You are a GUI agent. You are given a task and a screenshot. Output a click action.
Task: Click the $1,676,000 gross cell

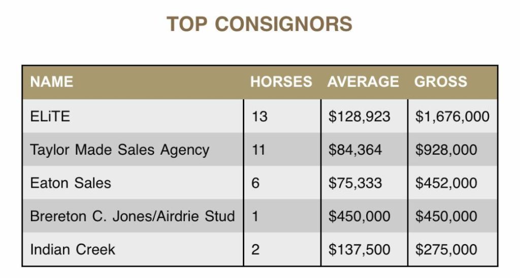coord(452,116)
